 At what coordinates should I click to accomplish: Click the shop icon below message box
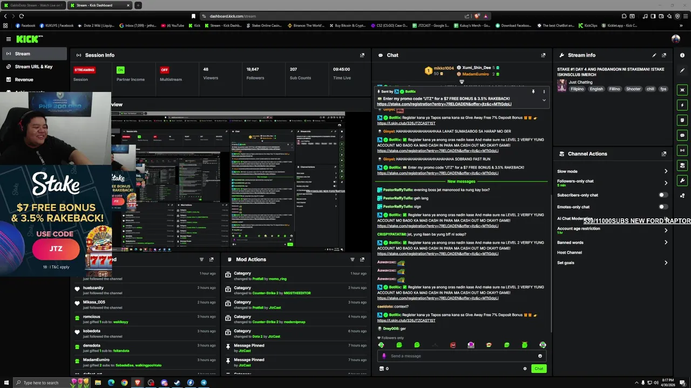(x=382, y=369)
